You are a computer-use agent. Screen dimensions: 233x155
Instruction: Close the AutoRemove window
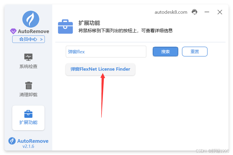coord(220,12)
